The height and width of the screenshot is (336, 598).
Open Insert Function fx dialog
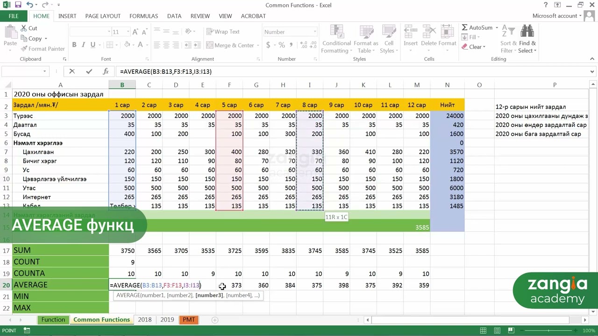[x=106, y=71]
